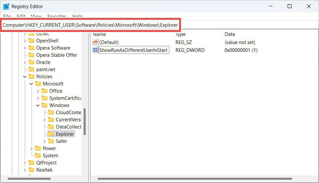Click the string icon next to (Default)

click(x=95, y=42)
